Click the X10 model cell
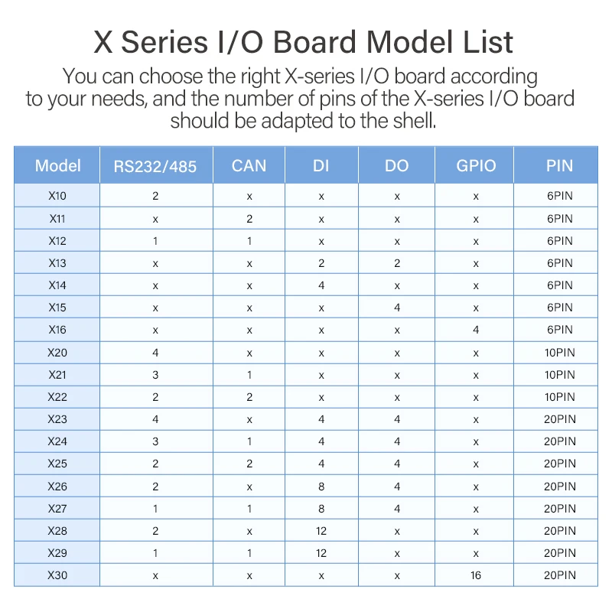This screenshot has width=612, height=612. click(x=57, y=196)
